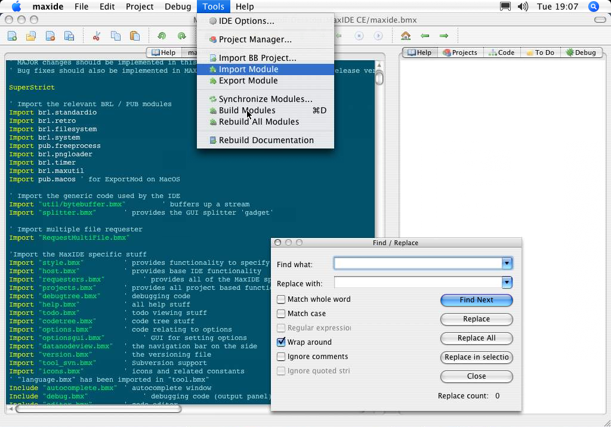Click the Redo toolbar icon

[181, 36]
